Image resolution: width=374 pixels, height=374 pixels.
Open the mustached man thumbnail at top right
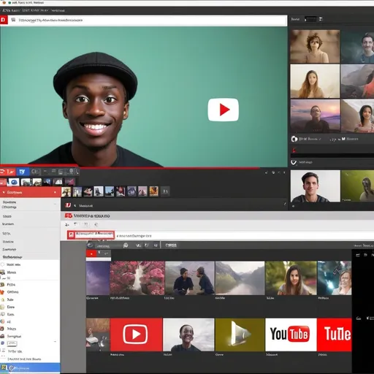pos(357,46)
